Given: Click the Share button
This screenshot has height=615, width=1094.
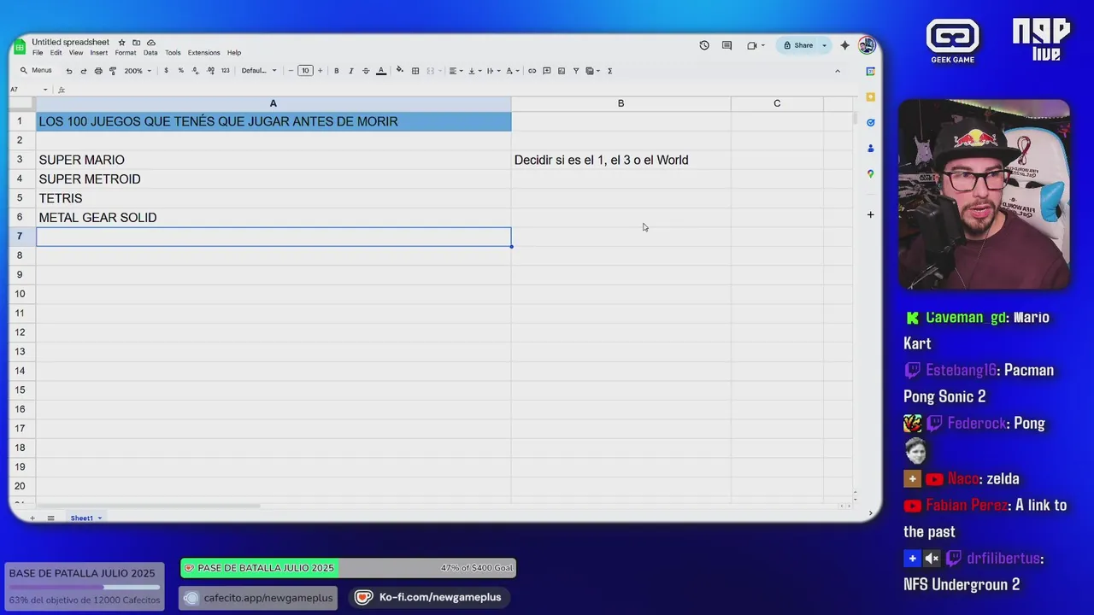Looking at the screenshot, I should pyautogui.click(x=797, y=45).
